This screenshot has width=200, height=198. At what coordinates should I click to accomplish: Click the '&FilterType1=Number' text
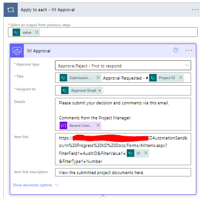(81, 161)
